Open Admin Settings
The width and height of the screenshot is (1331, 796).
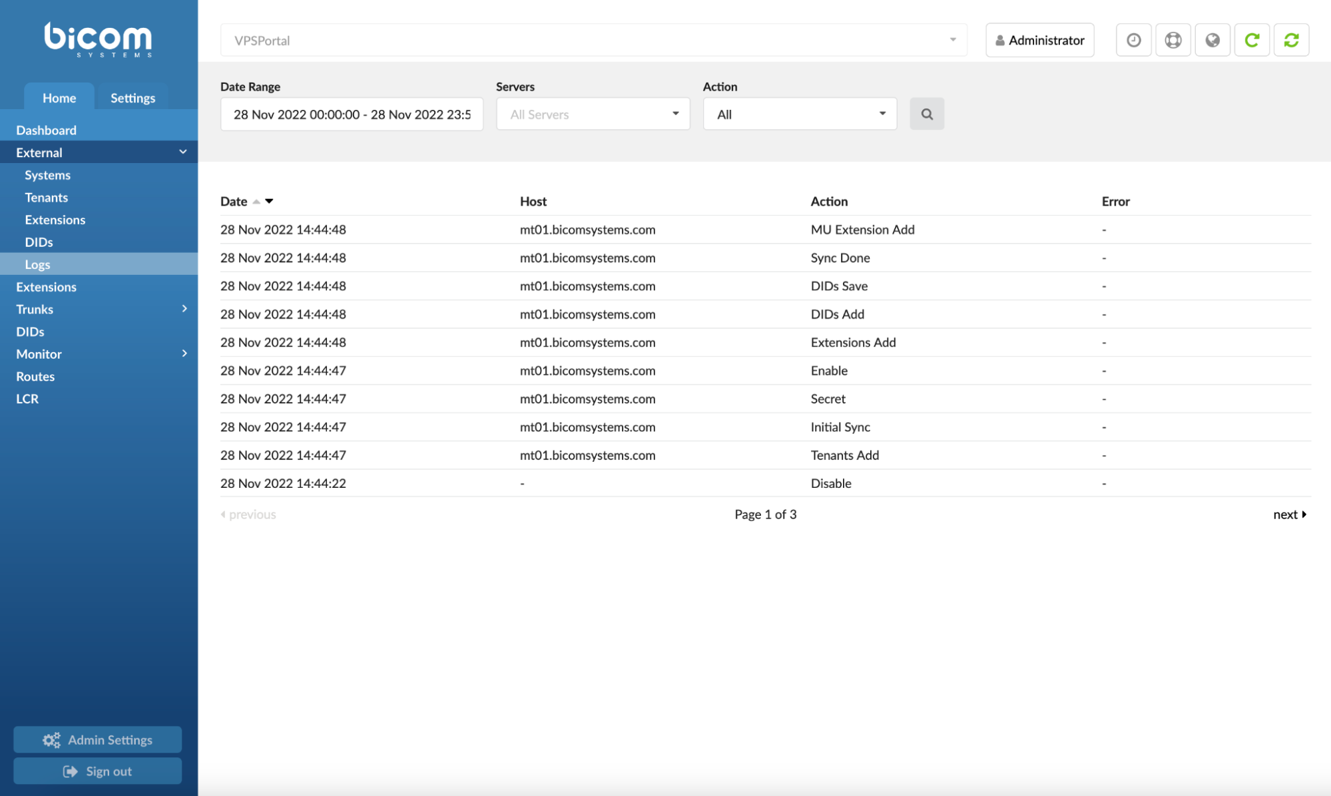click(97, 739)
